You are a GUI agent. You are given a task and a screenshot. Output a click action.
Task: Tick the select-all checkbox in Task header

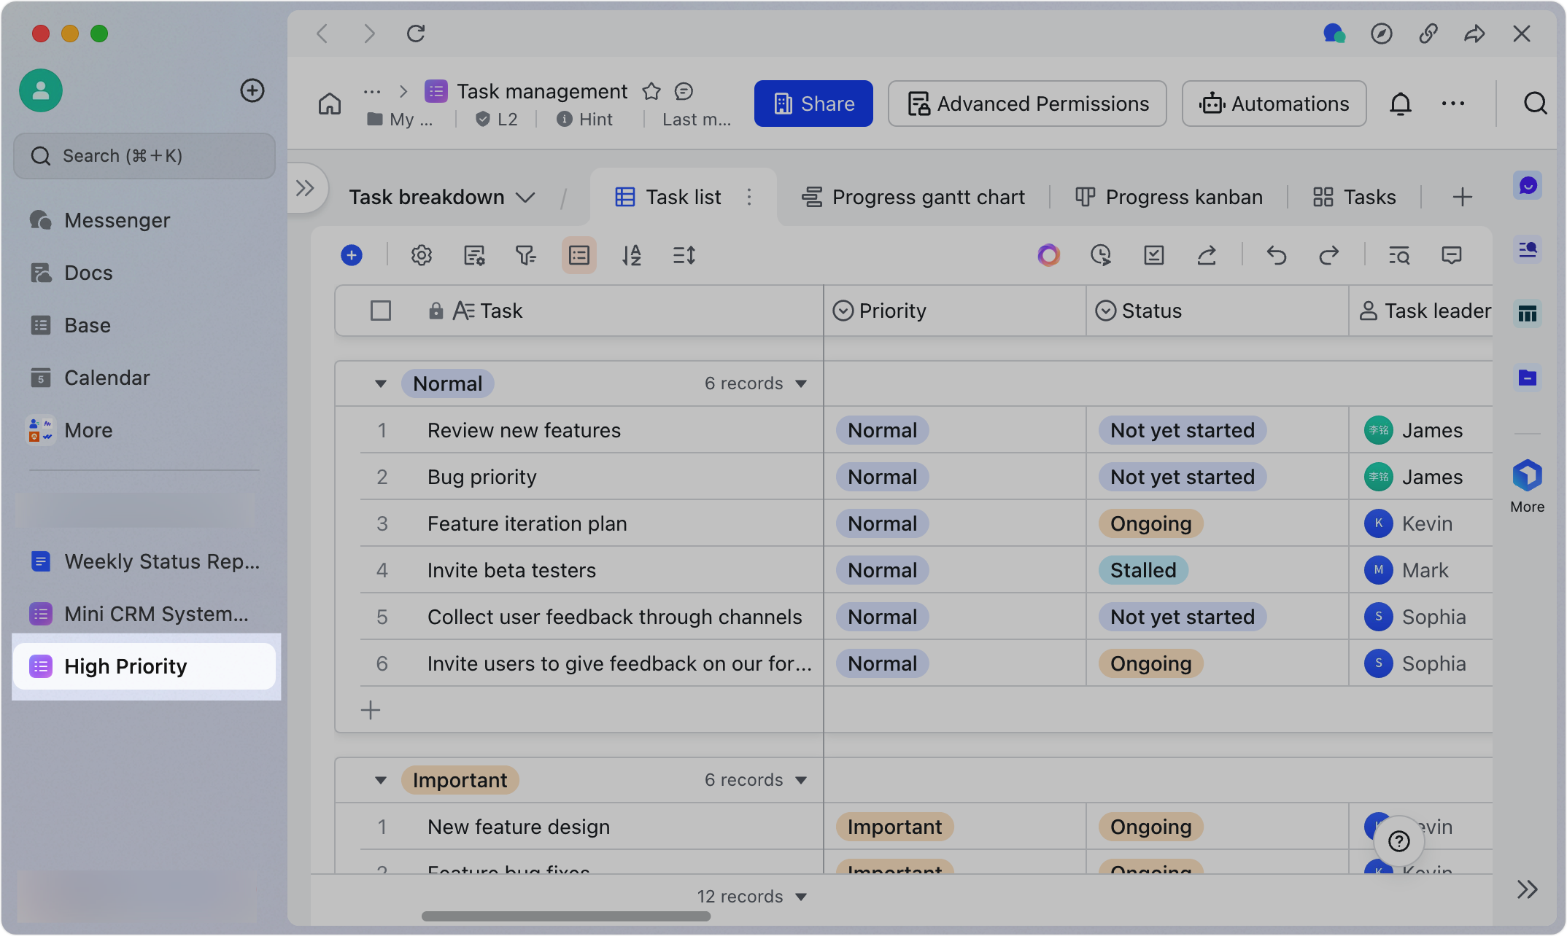point(381,311)
